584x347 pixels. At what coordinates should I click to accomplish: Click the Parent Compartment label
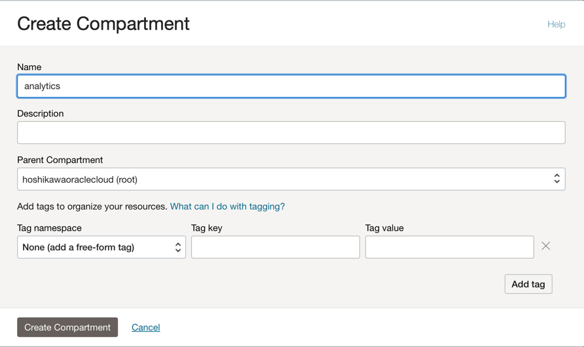pyautogui.click(x=60, y=160)
